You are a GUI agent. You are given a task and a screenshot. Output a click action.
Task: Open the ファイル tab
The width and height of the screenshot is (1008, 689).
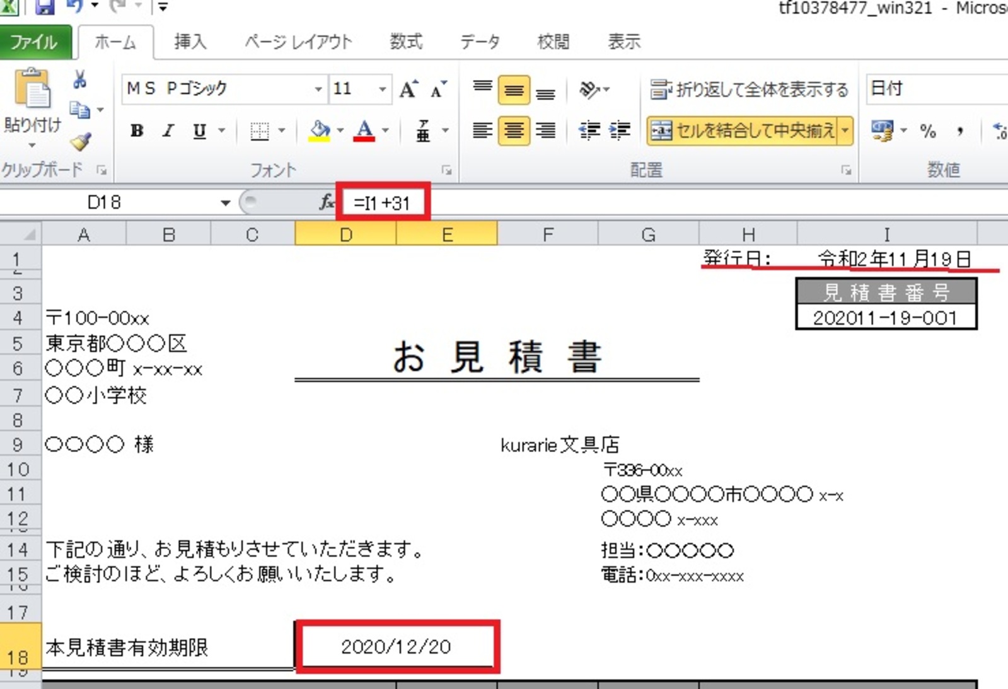click(34, 42)
